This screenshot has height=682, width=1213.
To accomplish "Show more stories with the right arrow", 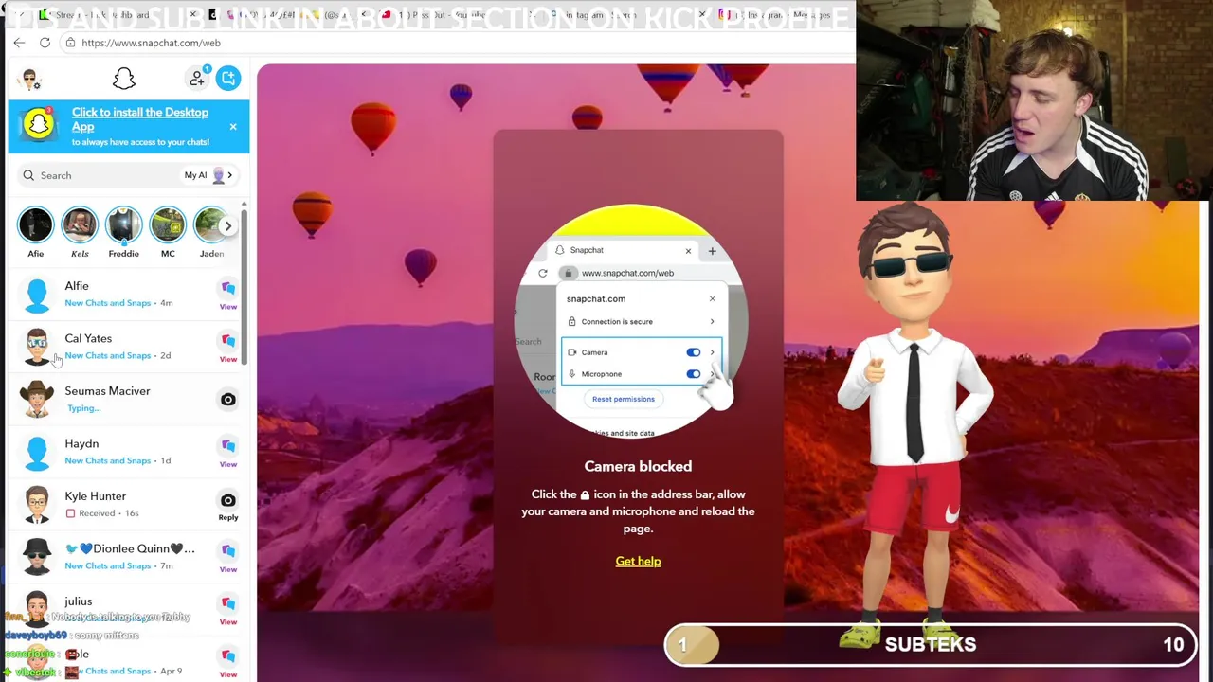I will (x=227, y=226).
